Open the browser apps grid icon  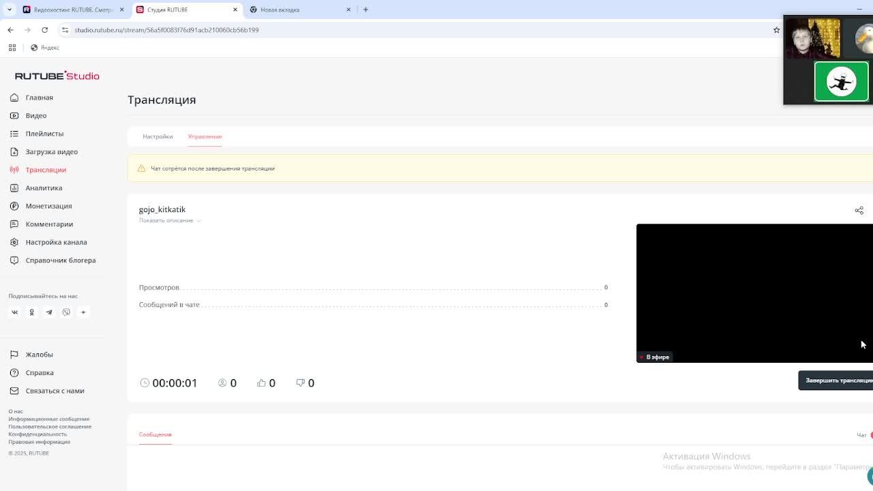pyautogui.click(x=12, y=48)
